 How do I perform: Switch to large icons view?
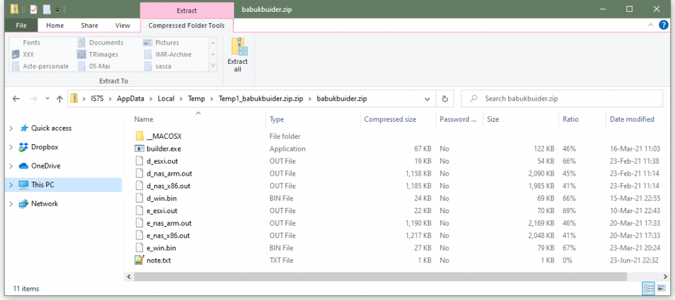coord(661,289)
